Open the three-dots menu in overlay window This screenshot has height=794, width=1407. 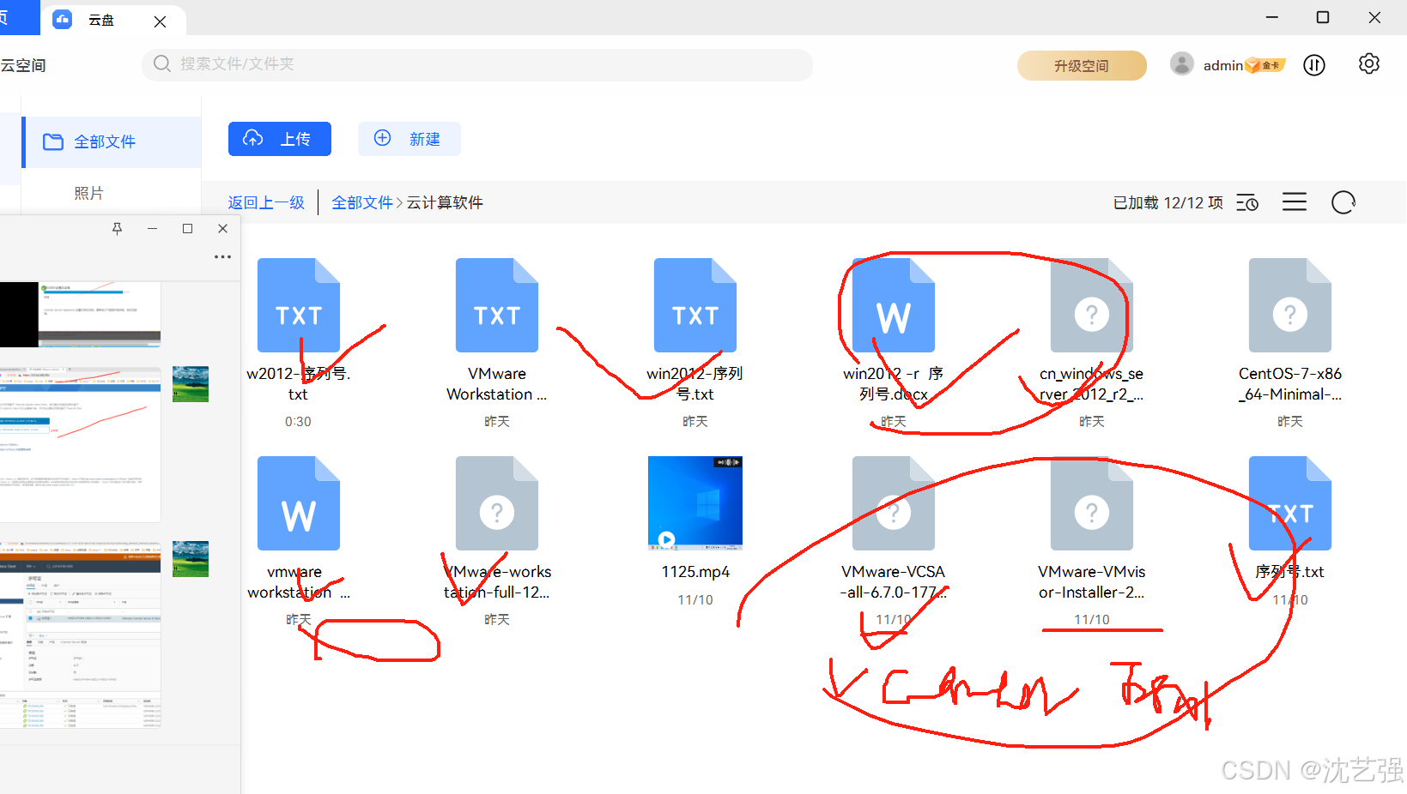(222, 257)
